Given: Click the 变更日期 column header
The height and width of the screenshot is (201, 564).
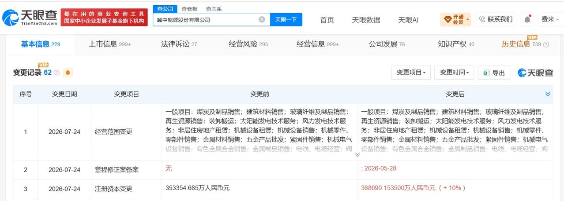Looking at the screenshot, I should tap(64, 94).
